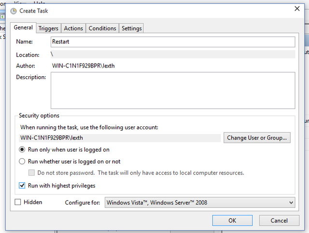Viewport: 309px width, 233px height.
Task: Click the Configure for label
Action: coord(83,203)
